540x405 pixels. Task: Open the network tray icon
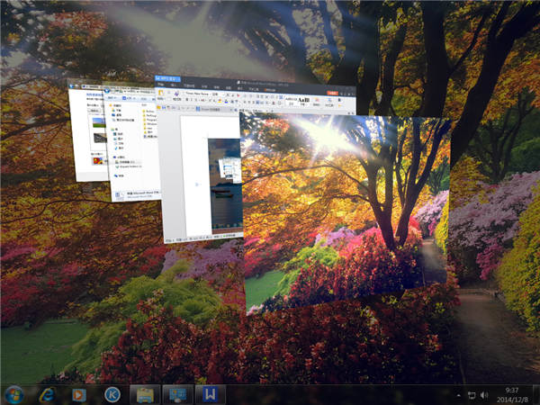click(x=471, y=395)
